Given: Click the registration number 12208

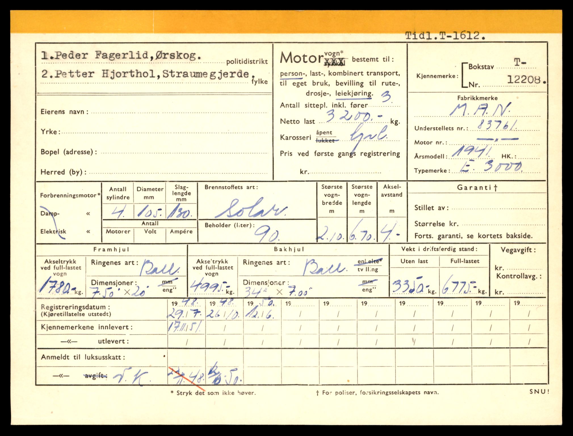Looking at the screenshot, I should point(524,80).
